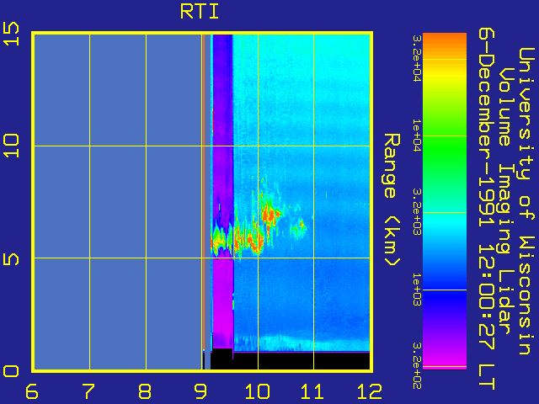Image resolution: width=539 pixels, height=404 pixels.
Task: Click the time axis label 7
Action: click(x=88, y=391)
